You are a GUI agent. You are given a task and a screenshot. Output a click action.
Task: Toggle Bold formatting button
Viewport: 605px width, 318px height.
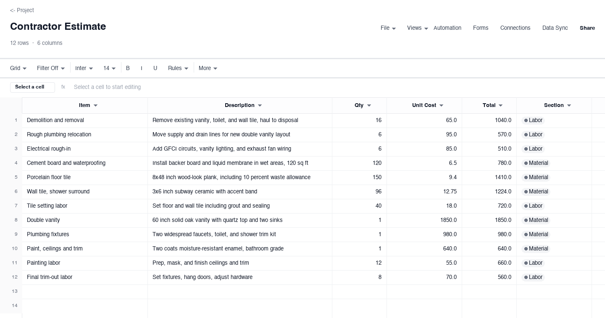128,68
